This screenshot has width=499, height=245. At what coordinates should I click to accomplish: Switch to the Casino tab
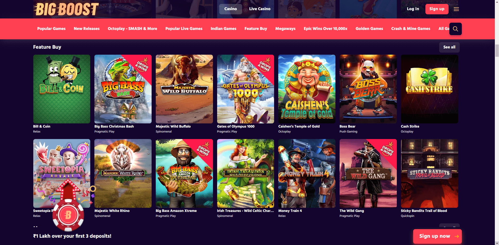tap(230, 9)
